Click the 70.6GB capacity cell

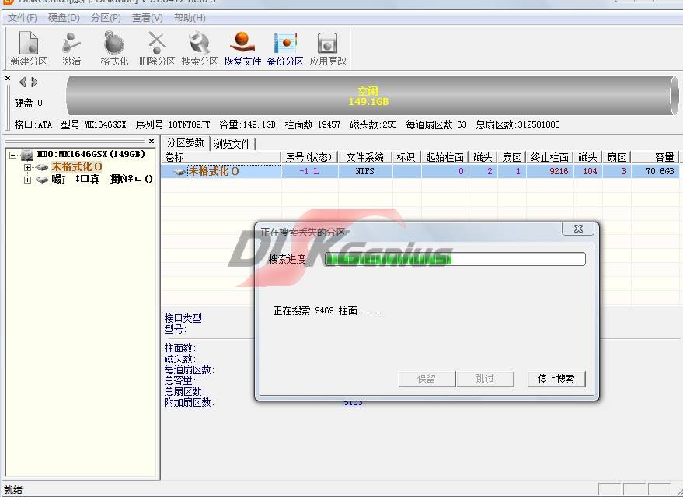[655, 171]
